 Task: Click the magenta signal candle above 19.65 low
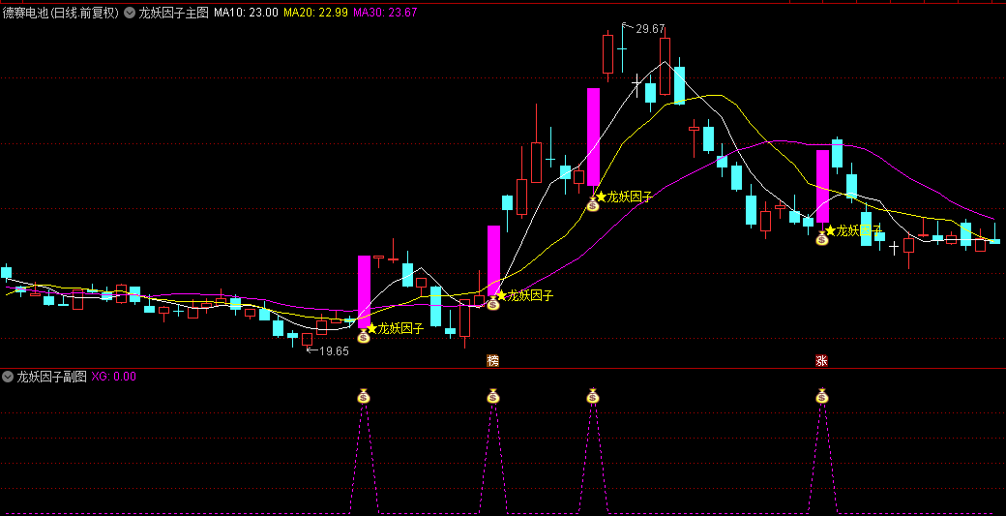[x=364, y=292]
